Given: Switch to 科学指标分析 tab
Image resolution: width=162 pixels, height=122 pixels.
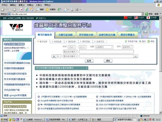Looking at the screenshot, I should (86, 35).
